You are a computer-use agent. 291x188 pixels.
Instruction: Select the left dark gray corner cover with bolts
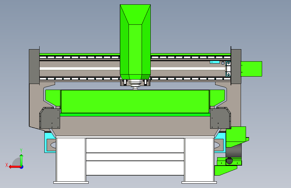pos(50,118)
